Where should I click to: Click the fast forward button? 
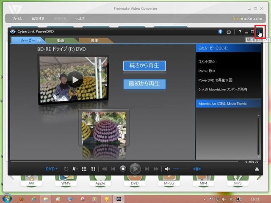[x=156, y=169]
